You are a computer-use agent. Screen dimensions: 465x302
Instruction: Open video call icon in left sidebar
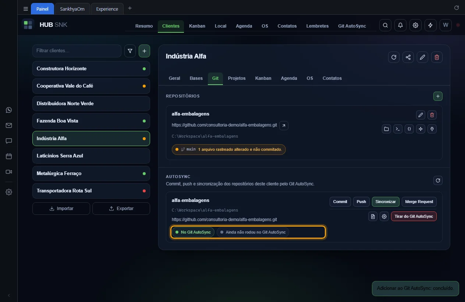9,172
